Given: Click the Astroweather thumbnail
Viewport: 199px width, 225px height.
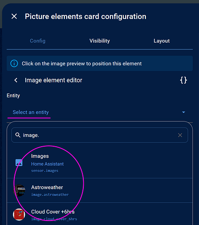Looking at the screenshot, I should [19, 190].
